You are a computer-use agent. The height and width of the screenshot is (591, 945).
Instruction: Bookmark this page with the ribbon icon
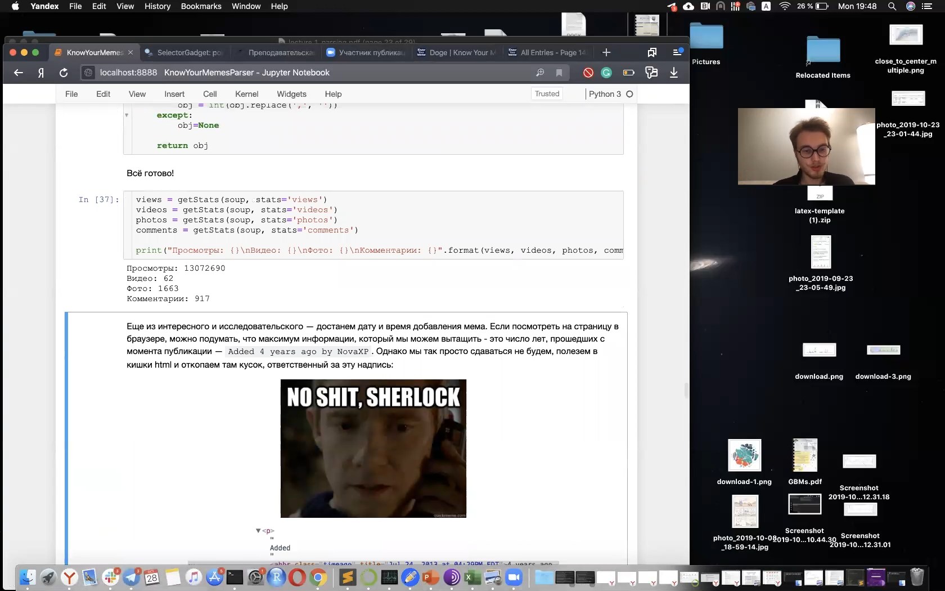pyautogui.click(x=559, y=73)
